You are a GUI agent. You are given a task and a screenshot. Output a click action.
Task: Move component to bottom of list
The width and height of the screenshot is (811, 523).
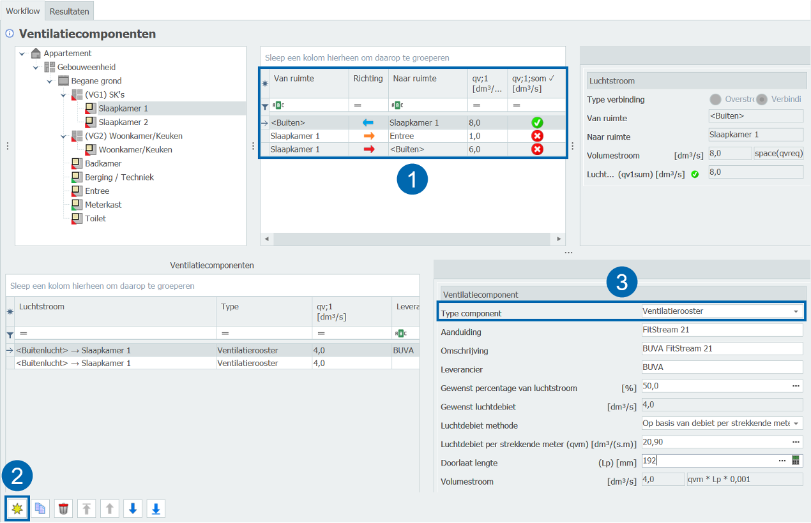(x=156, y=508)
